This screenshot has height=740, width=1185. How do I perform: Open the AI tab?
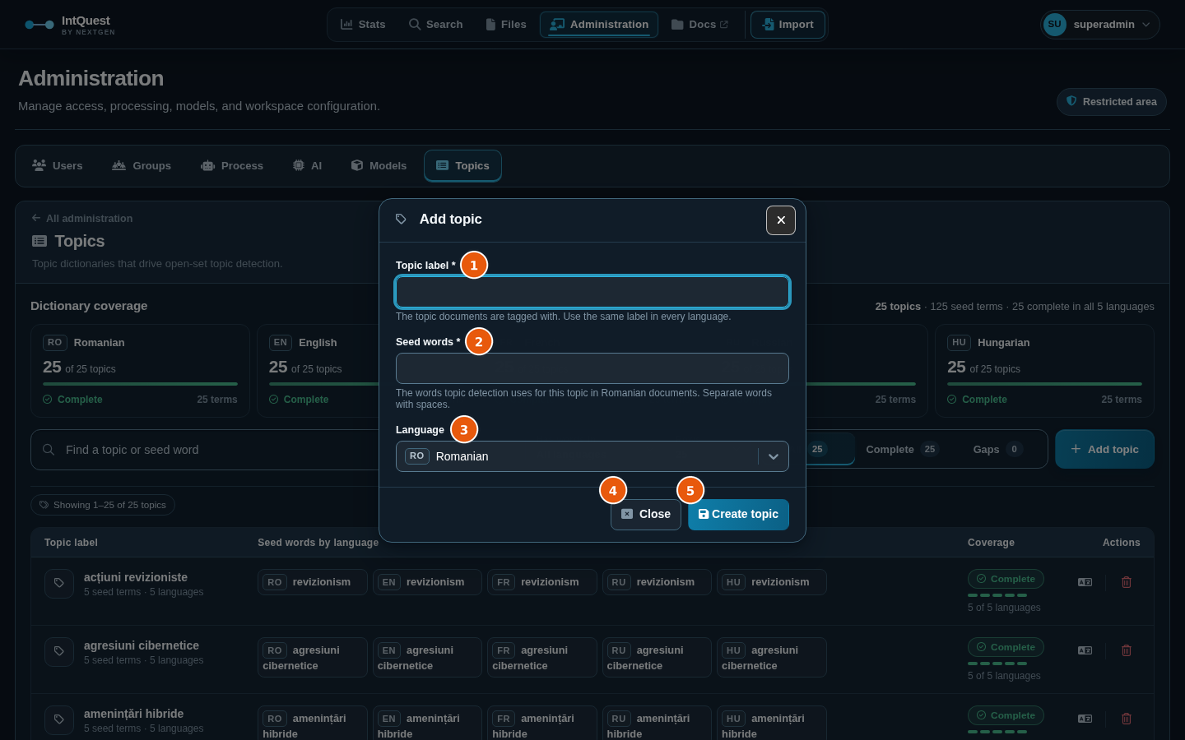(307, 166)
